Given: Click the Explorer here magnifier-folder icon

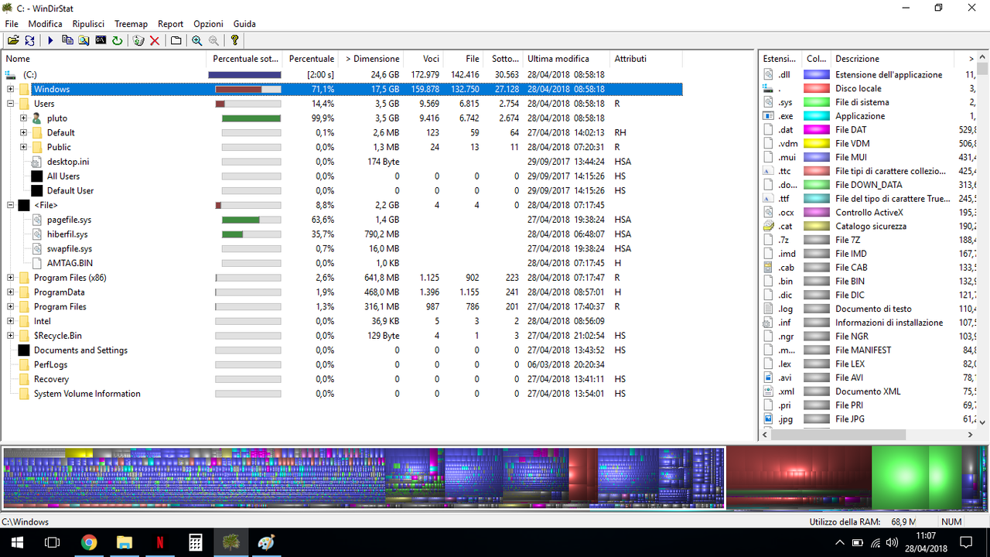Looking at the screenshot, I should click(84, 40).
